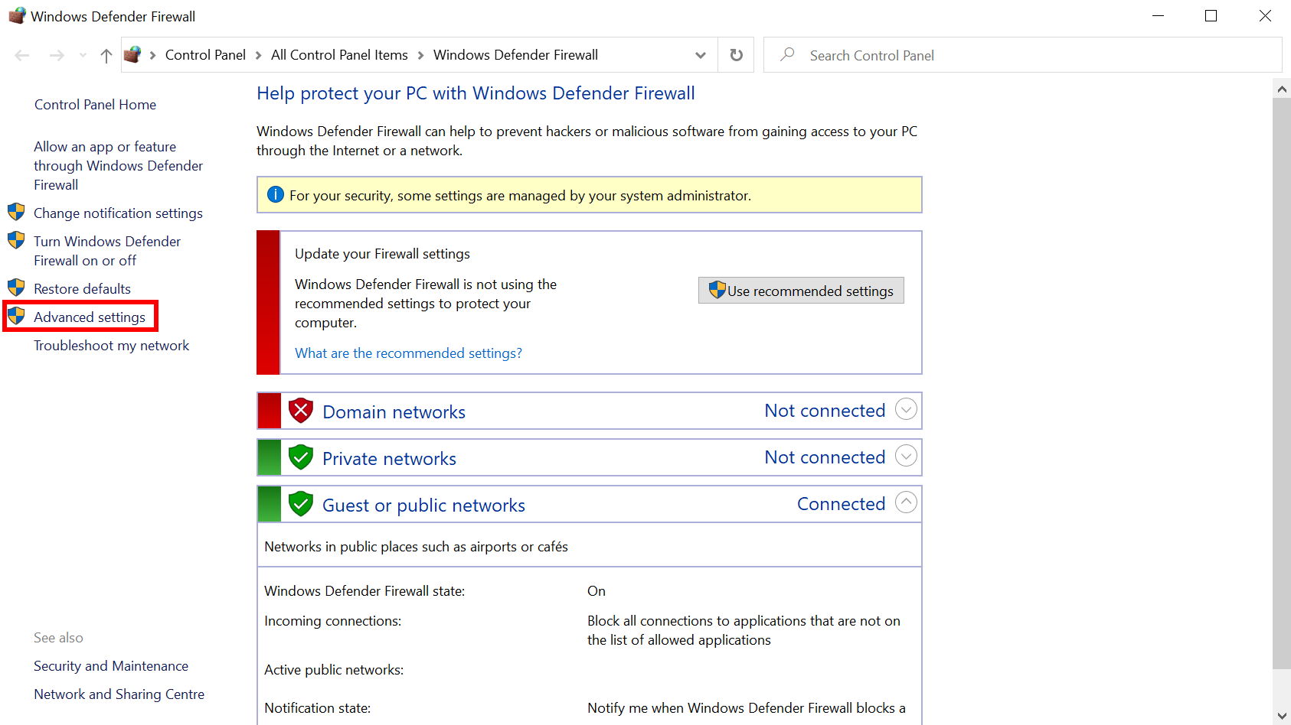This screenshot has height=725, width=1291.
Task: Open Change notification settings link
Action: click(x=118, y=213)
